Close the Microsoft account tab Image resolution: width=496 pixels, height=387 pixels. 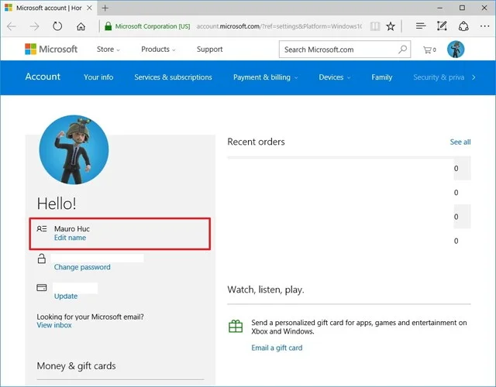tap(90, 8)
